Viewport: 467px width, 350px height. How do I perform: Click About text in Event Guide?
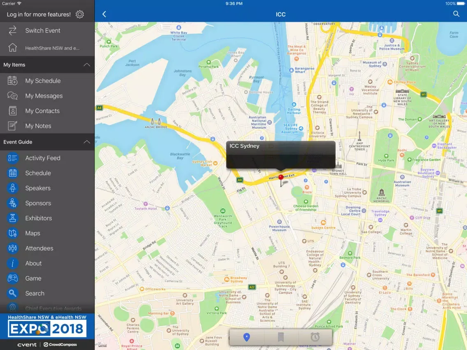click(x=33, y=263)
